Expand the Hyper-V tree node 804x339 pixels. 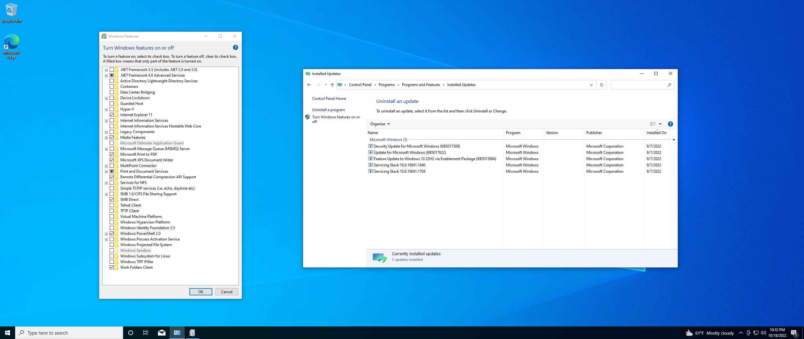click(x=106, y=110)
